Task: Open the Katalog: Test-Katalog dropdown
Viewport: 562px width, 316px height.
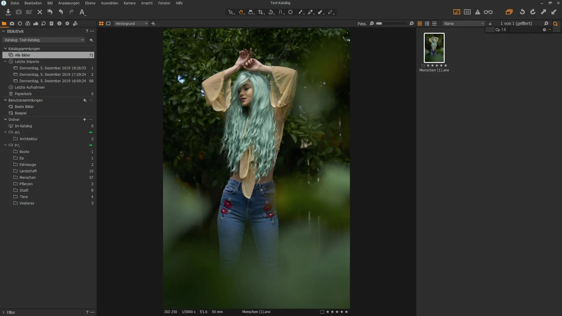Action: point(44,40)
